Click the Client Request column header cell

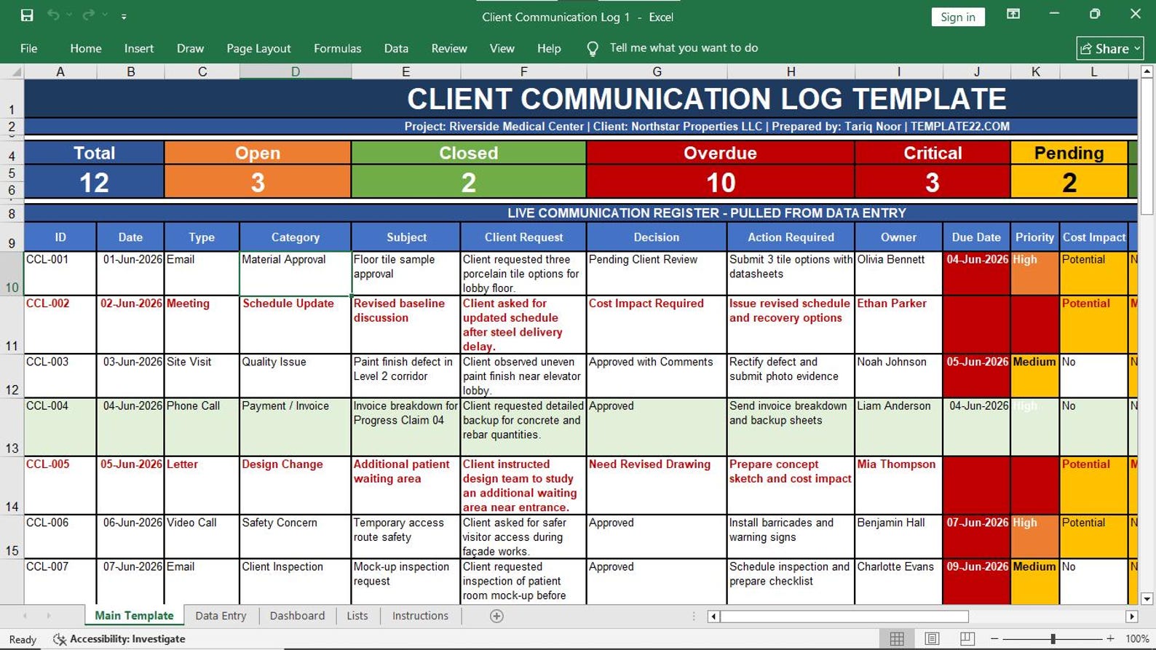pos(523,237)
